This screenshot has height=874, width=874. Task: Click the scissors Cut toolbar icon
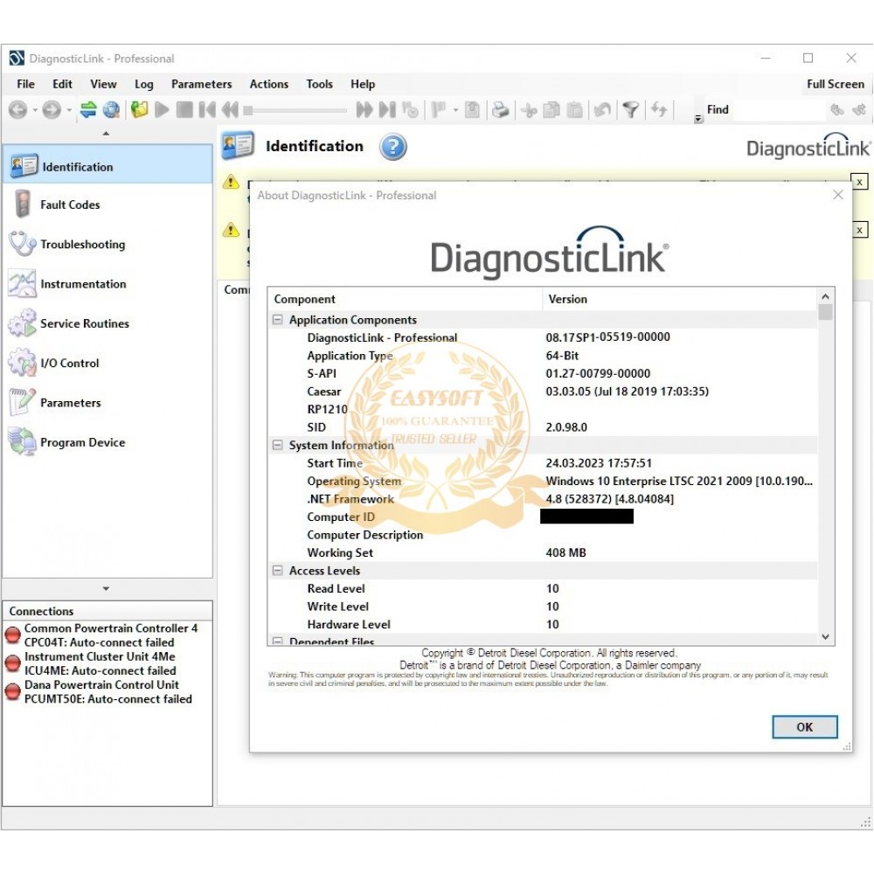point(529,110)
